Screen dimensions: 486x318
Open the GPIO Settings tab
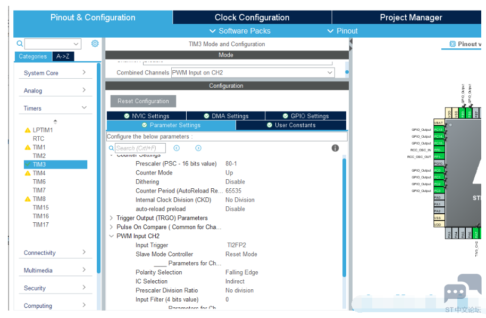click(x=306, y=116)
